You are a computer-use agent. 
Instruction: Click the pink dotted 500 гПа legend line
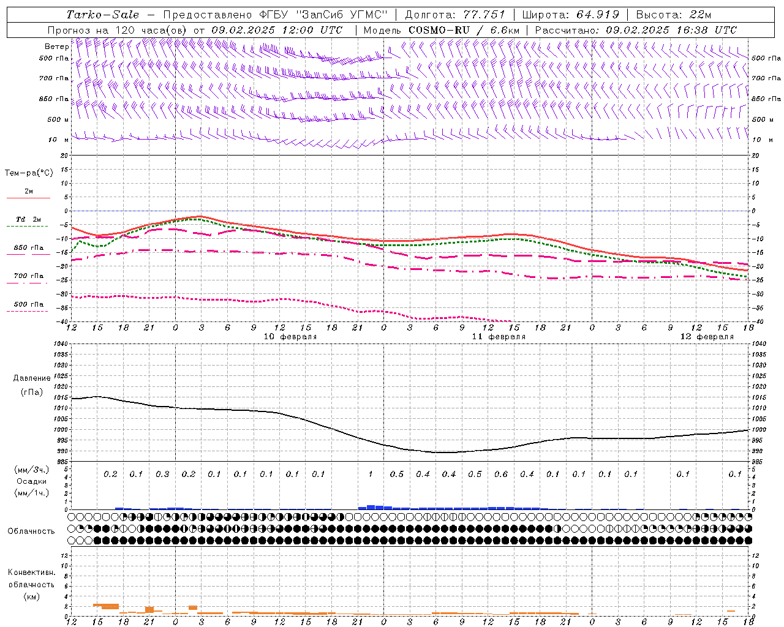28,311
